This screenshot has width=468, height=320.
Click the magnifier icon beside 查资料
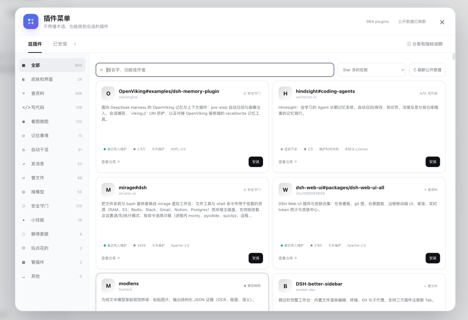point(23,93)
